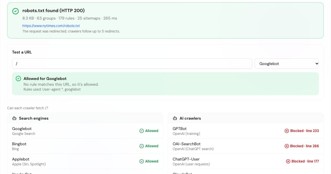Click the Allowed check icon in Bingbot row
Screen dimensions: 331x174
tap(142, 146)
